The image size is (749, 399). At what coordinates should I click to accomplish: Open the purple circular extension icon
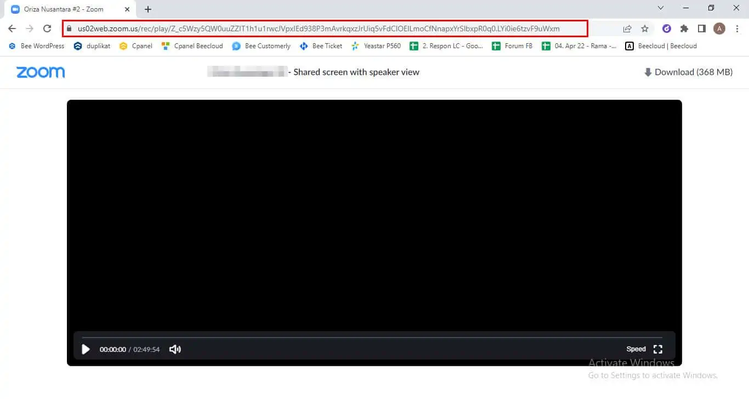[x=667, y=29]
